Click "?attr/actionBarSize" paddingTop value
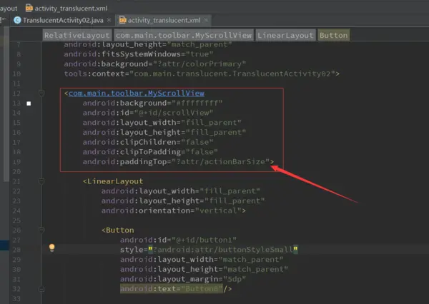Viewport: 429px width, 304px height. pyautogui.click(x=221, y=162)
